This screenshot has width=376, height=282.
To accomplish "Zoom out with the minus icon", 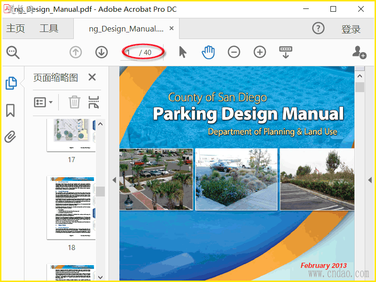I will [x=234, y=52].
